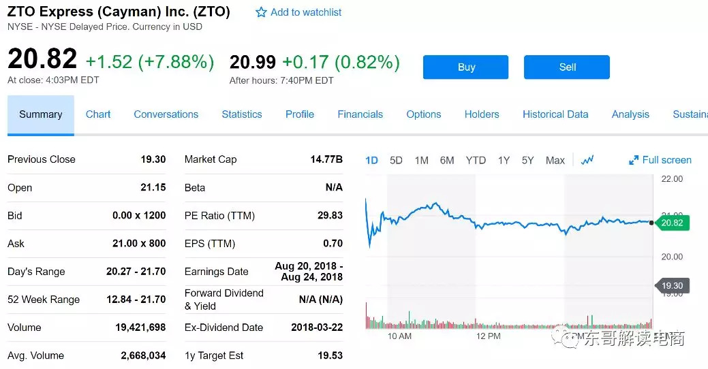
Task: Click the 19.30 previous close marker
Action: [673, 286]
